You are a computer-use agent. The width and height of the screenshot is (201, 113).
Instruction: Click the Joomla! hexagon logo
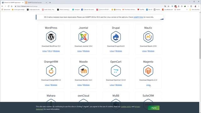click(84, 37)
